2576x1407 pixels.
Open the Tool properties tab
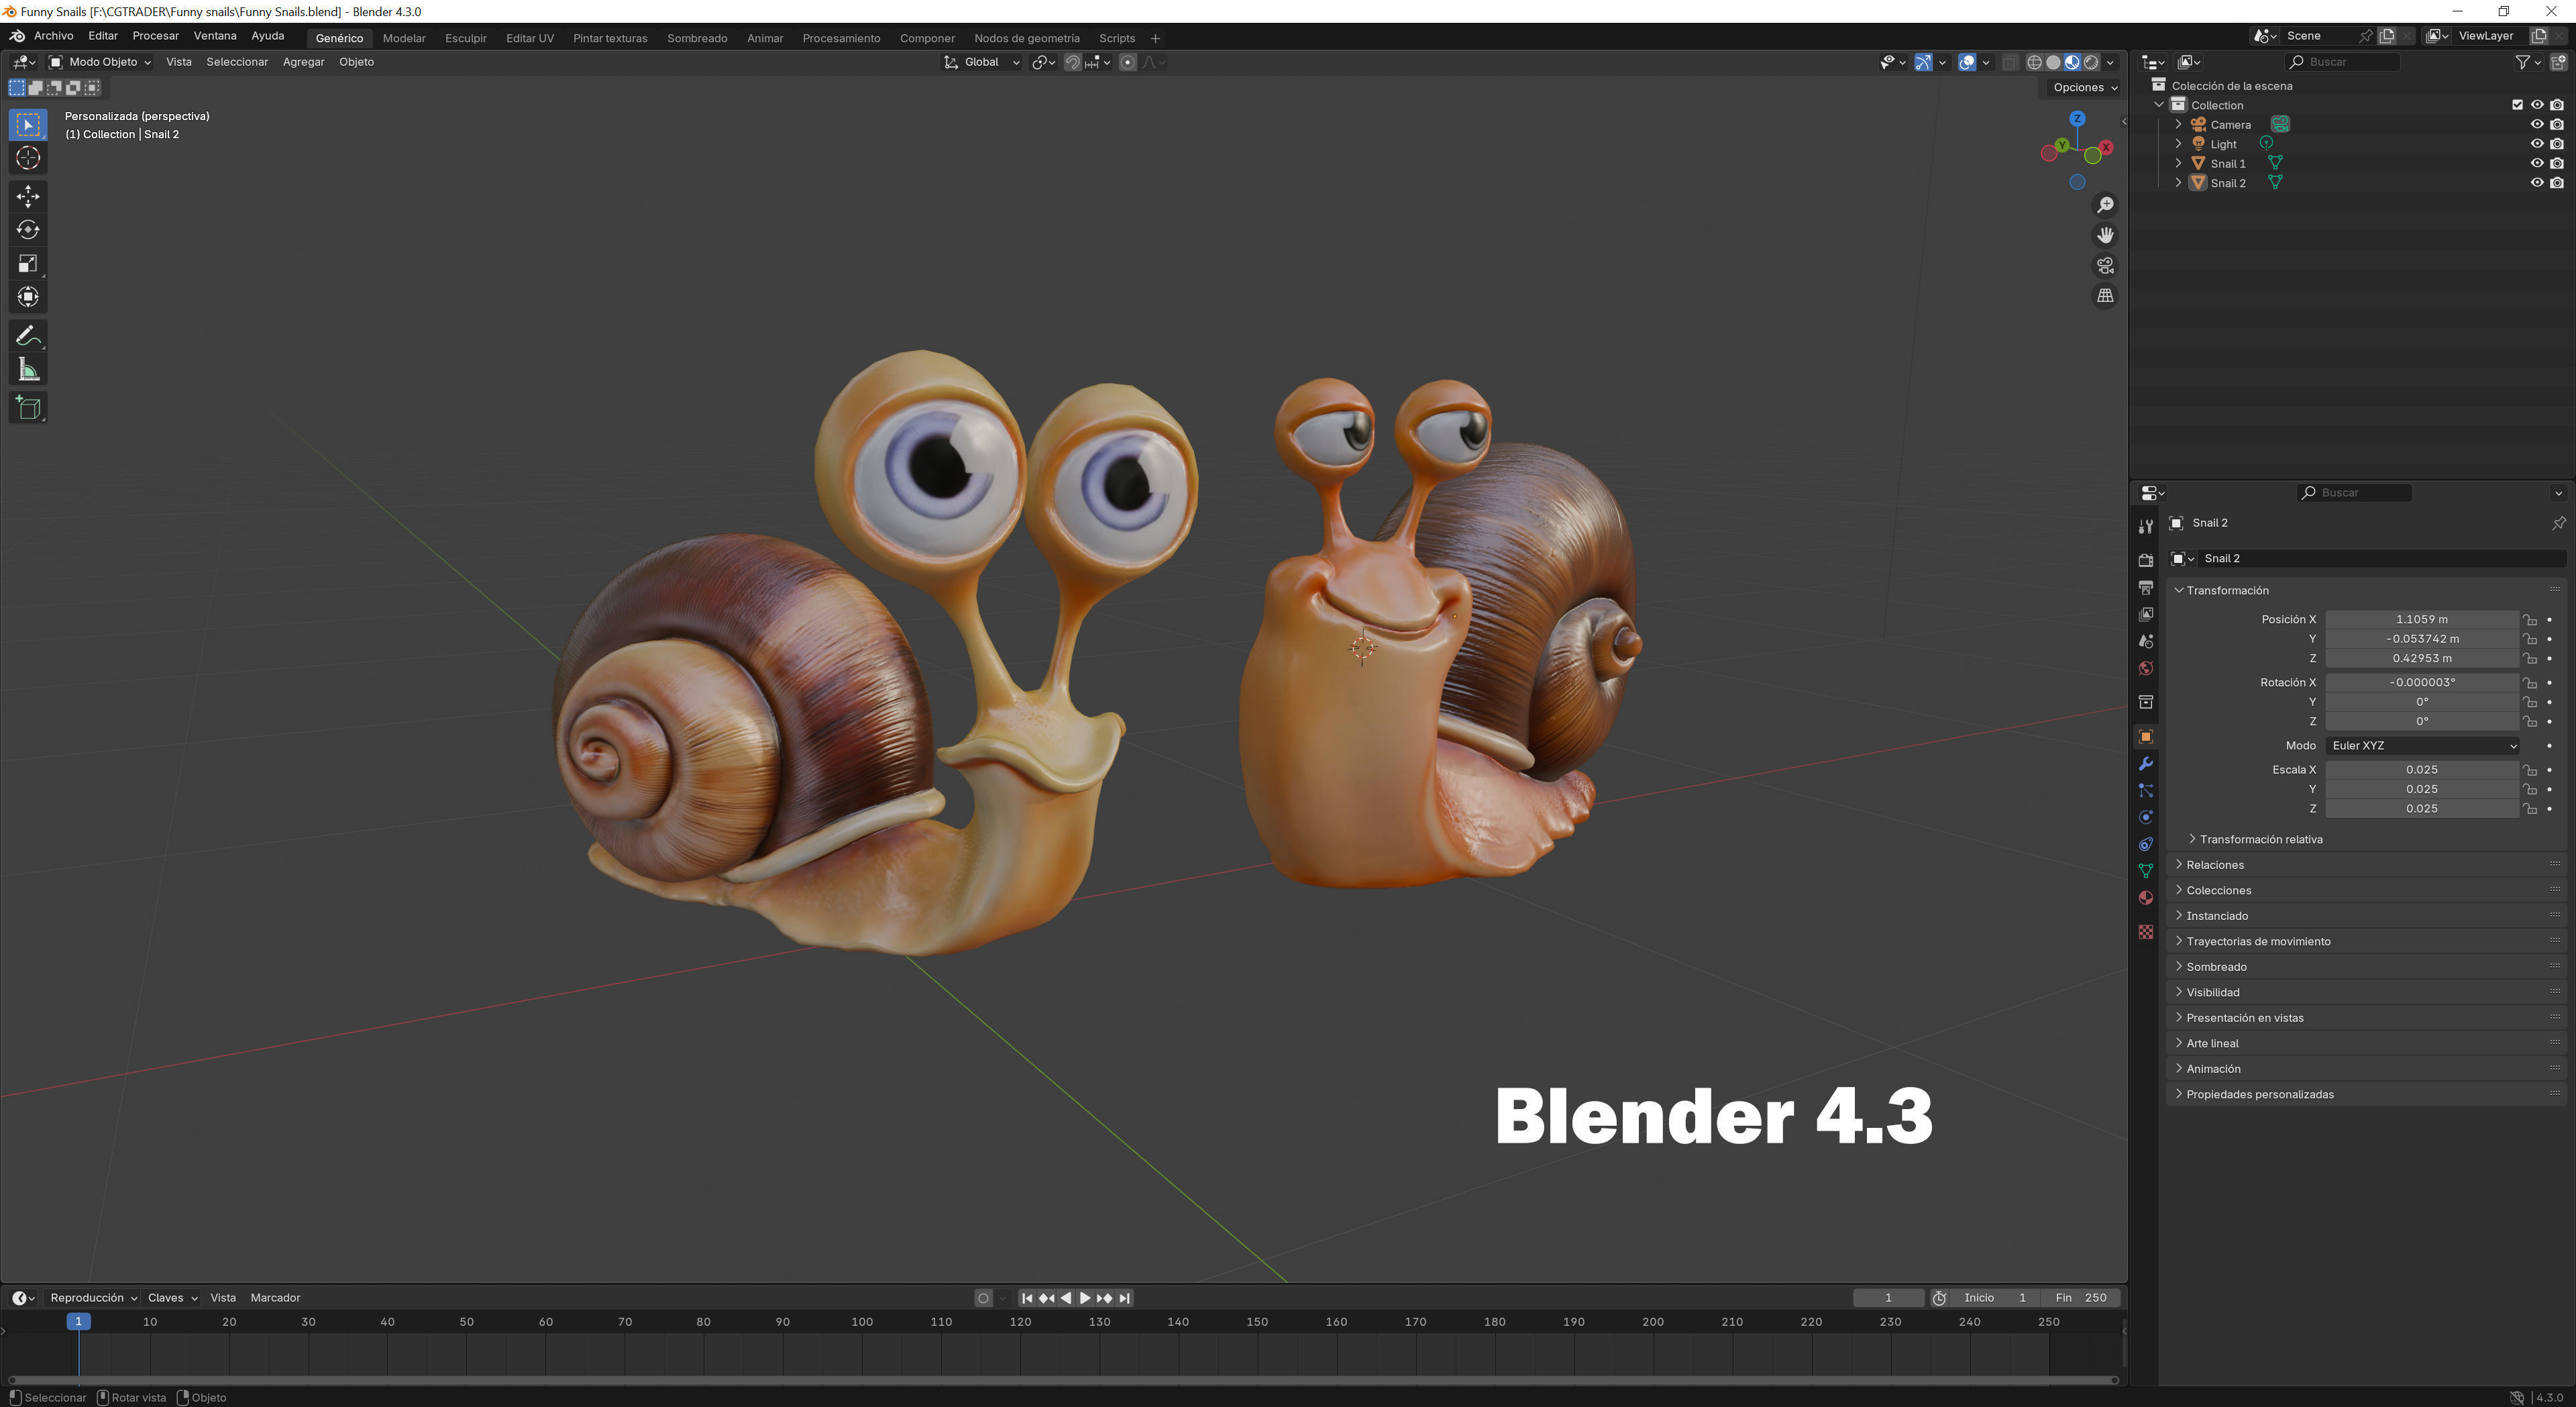[x=2145, y=527]
